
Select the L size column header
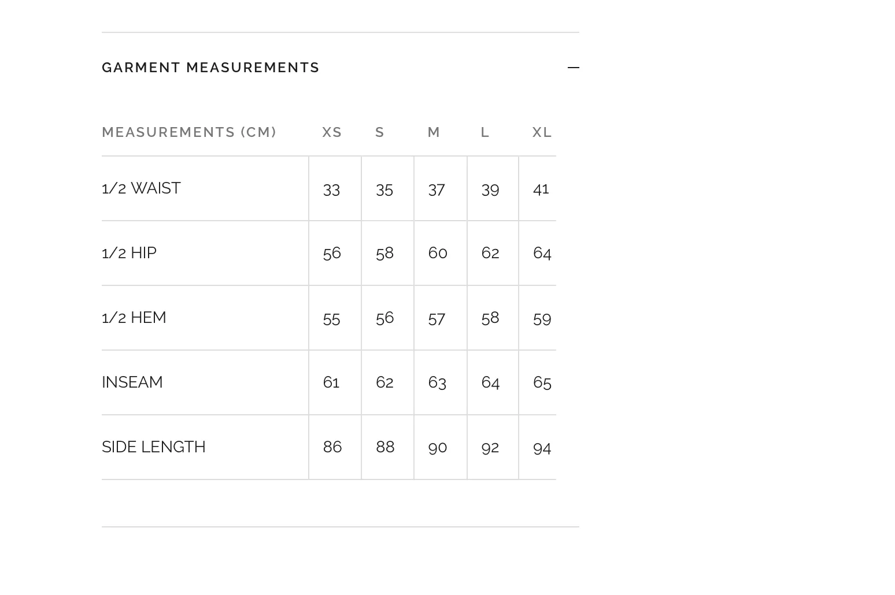pos(485,132)
